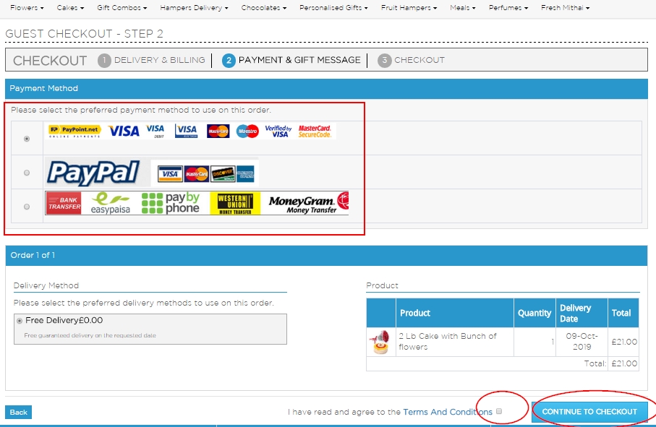Click the Visa Electron logo
Screen dimensions: 656x427
pyautogui.click(x=186, y=131)
